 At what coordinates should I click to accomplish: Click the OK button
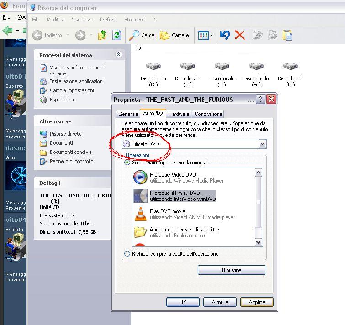pos(183,302)
